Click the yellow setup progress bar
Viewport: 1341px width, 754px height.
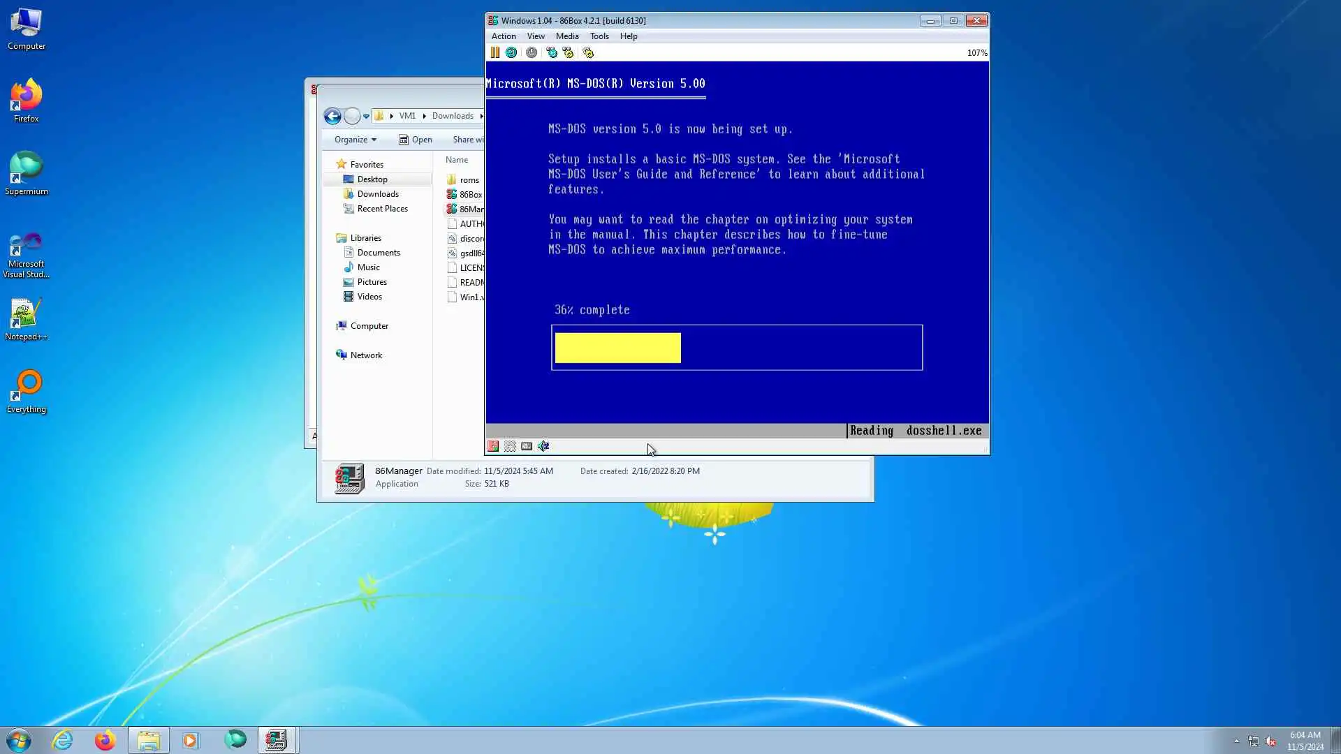tap(617, 348)
